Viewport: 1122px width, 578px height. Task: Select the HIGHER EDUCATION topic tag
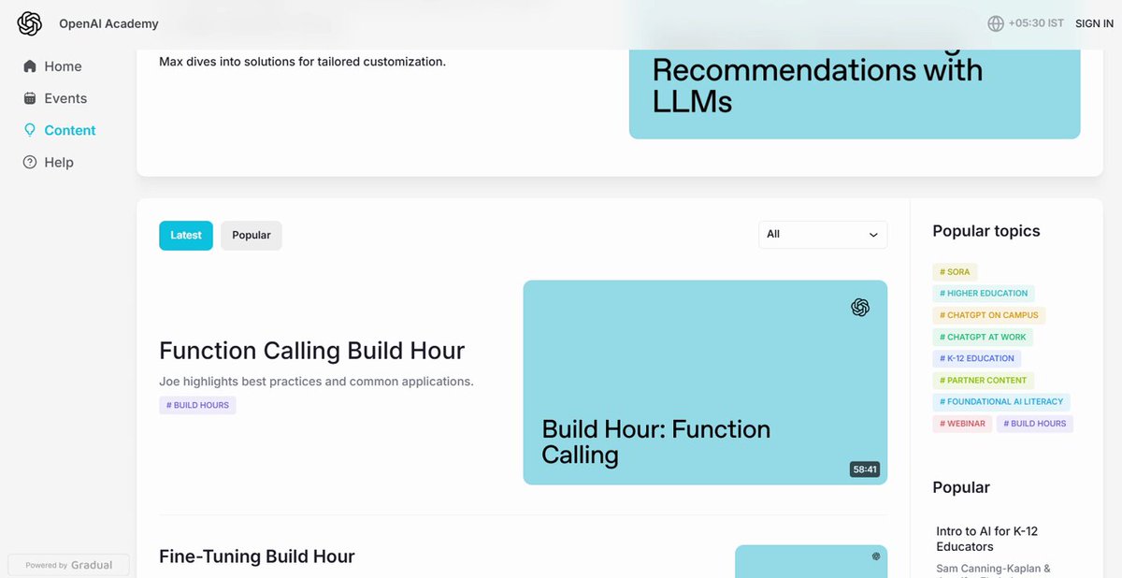pos(984,294)
